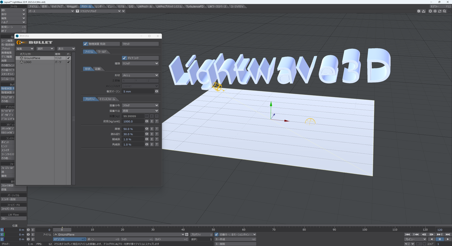
Task: Open the レンダー menu tab
Action: (x=99, y=6)
